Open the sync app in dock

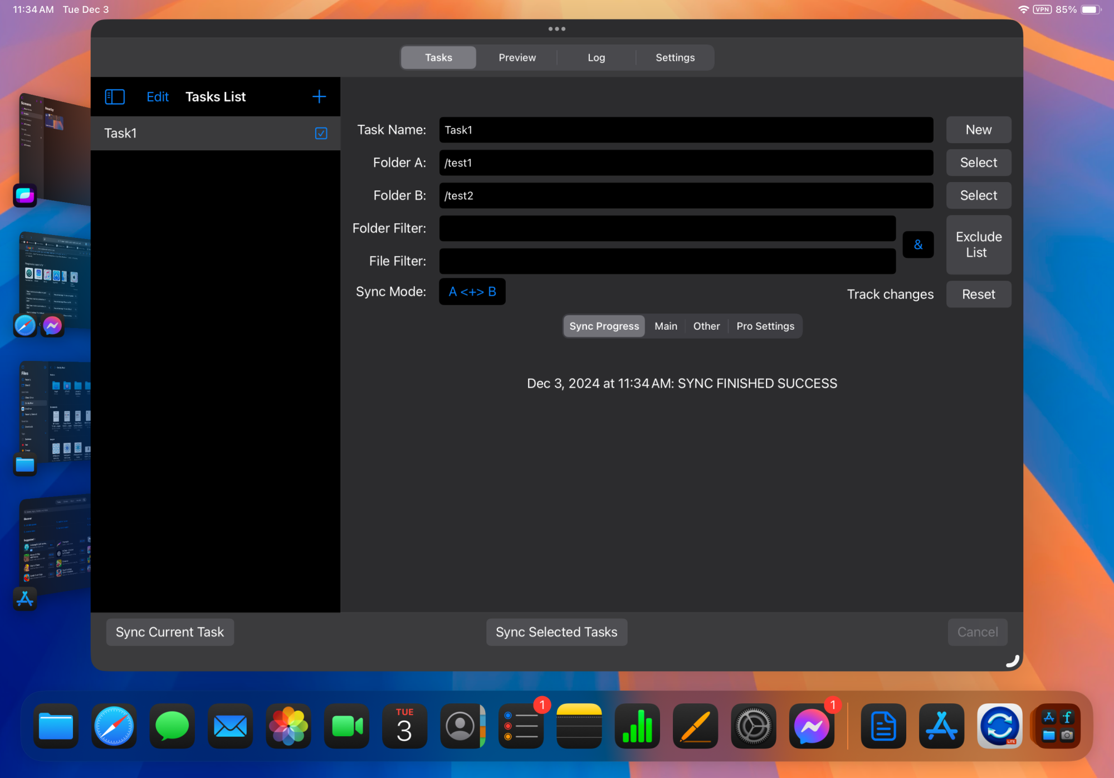tap(999, 726)
